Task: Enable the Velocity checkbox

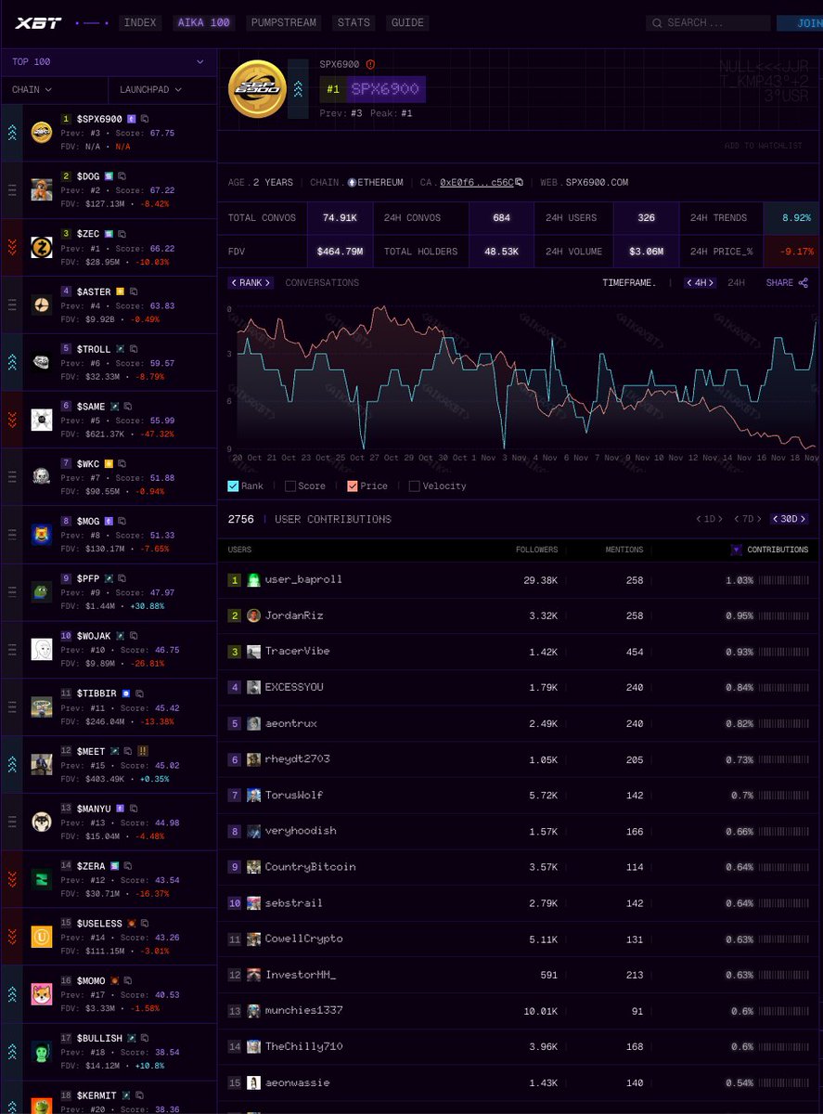Action: 415,486
